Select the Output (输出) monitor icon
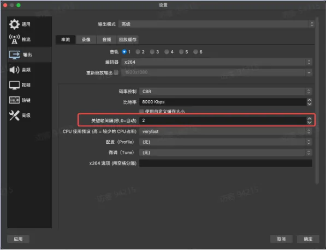The width and height of the screenshot is (326, 250). click(x=14, y=54)
